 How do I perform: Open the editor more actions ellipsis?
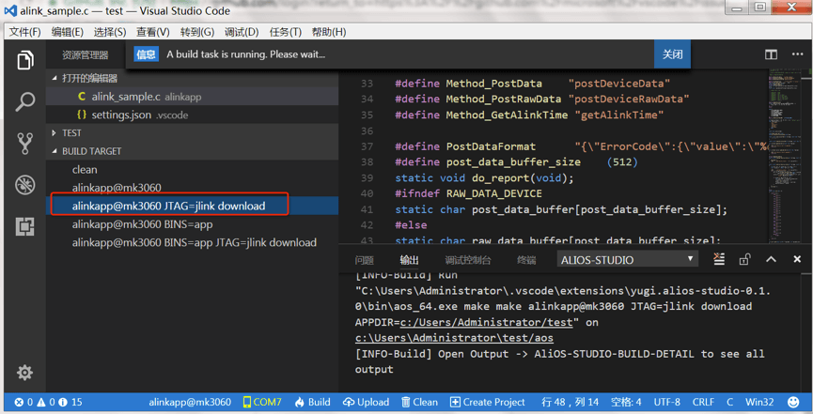pos(797,54)
